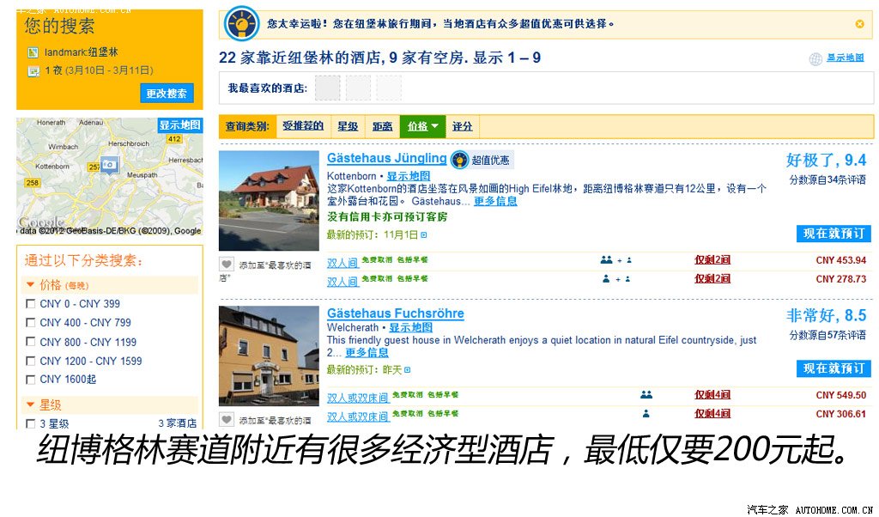Open the Gästehaus Fuchsröhre title link

point(395,313)
